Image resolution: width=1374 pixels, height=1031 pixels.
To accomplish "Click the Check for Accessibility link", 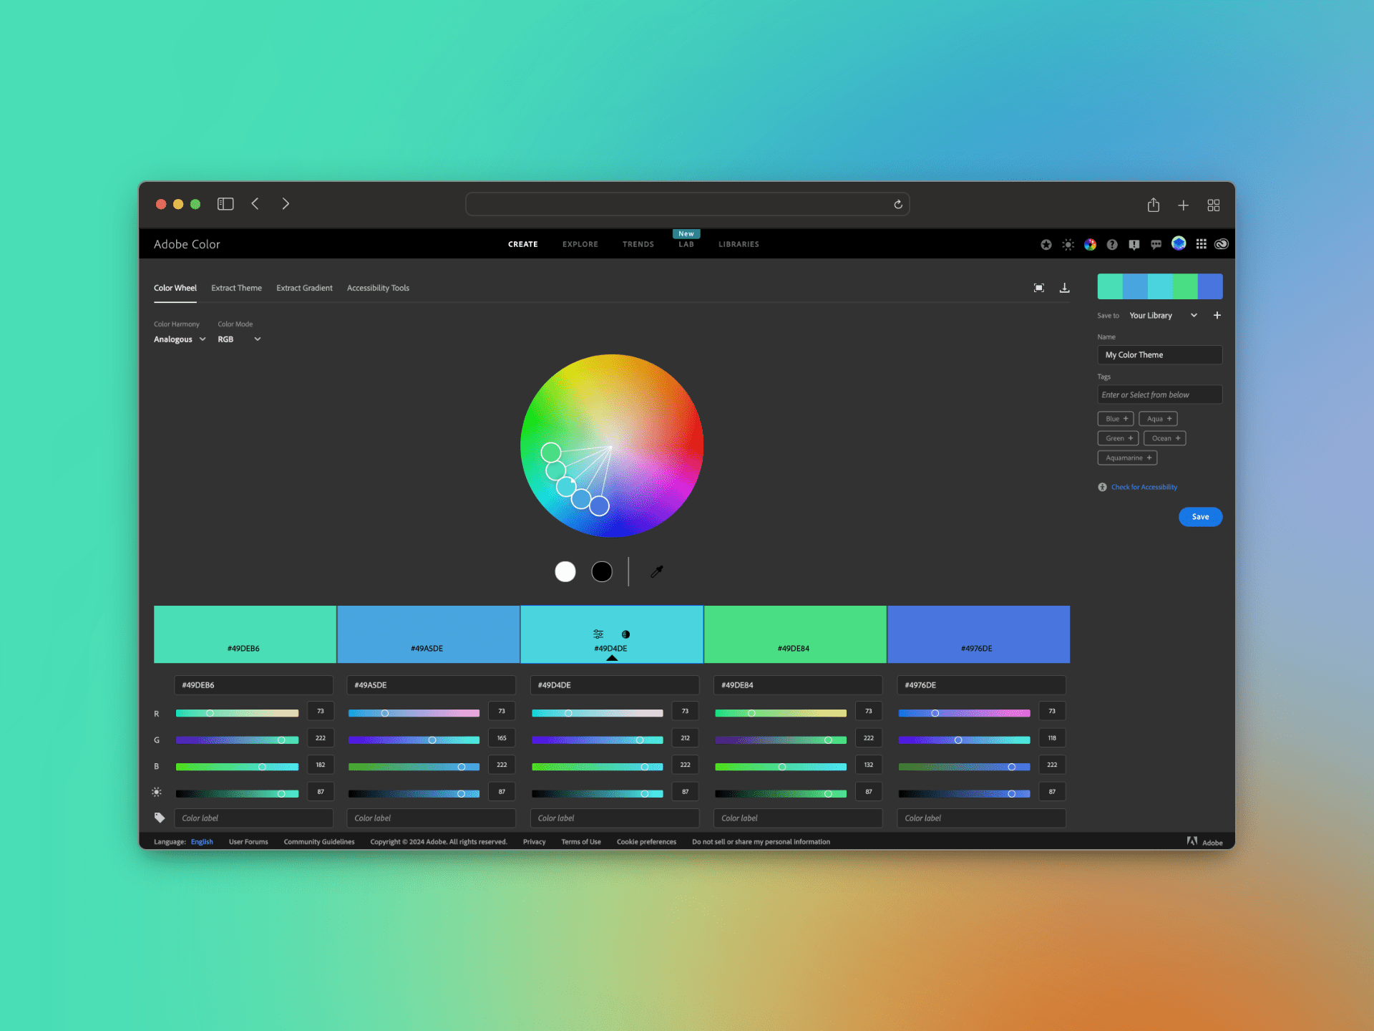I will pyautogui.click(x=1144, y=487).
